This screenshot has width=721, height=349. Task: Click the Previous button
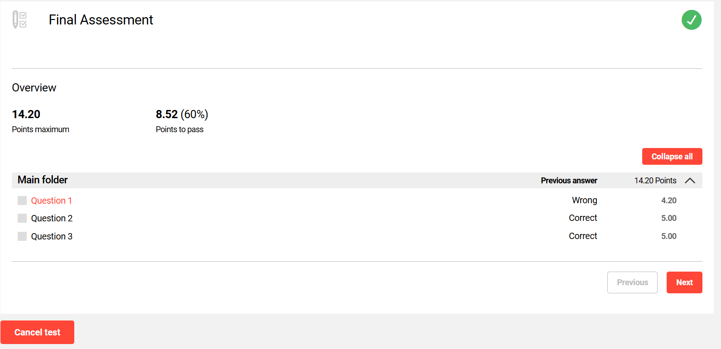(x=632, y=282)
